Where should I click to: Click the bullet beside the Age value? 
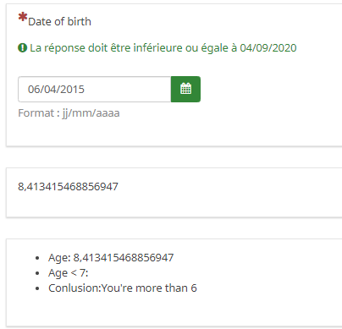pos(37,258)
